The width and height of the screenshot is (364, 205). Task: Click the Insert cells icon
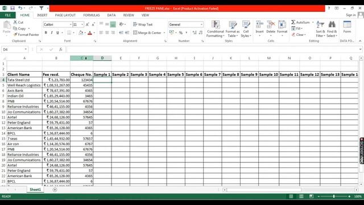pyautogui.click(x=259, y=24)
